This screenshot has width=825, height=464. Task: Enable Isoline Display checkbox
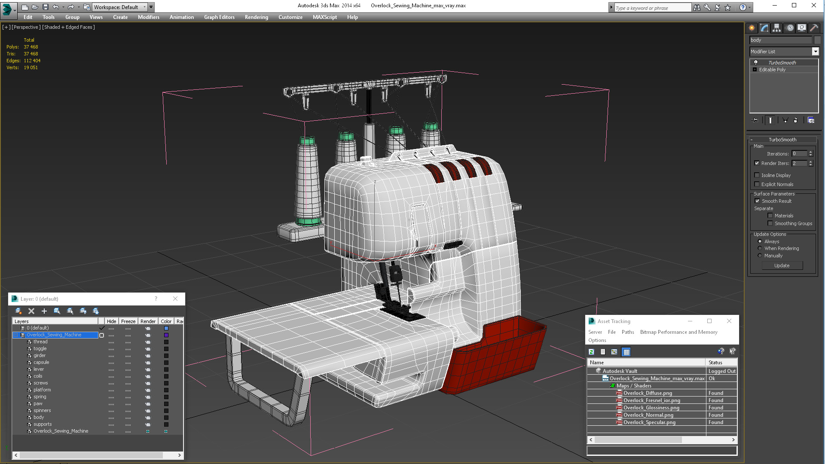(x=757, y=175)
